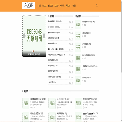
Task: Open second article title in 热门图文
Action: (87, 33)
